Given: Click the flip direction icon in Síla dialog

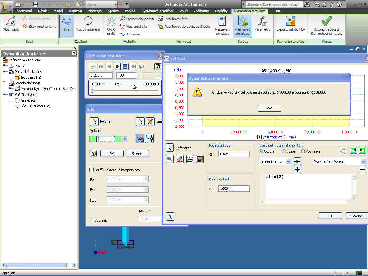Looking at the screenshot, I should 150,121.
